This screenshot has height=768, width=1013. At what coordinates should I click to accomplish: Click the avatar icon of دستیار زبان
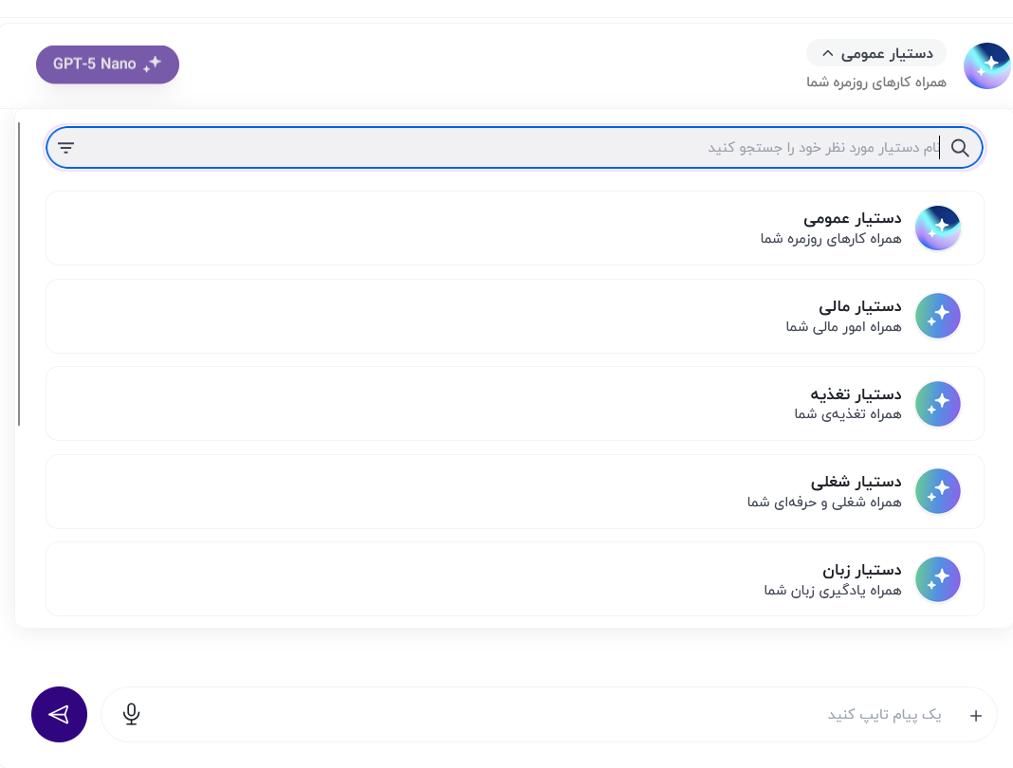938,578
